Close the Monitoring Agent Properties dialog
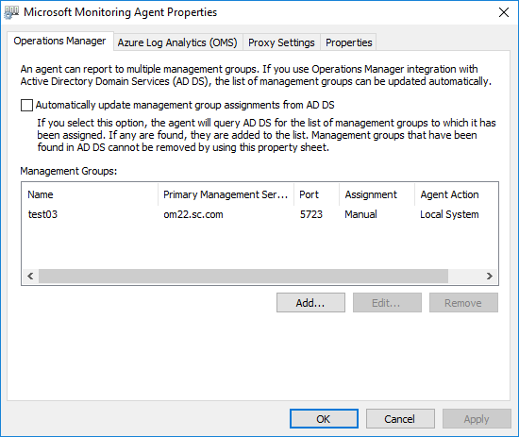This screenshot has width=519, height=437. tap(504, 12)
